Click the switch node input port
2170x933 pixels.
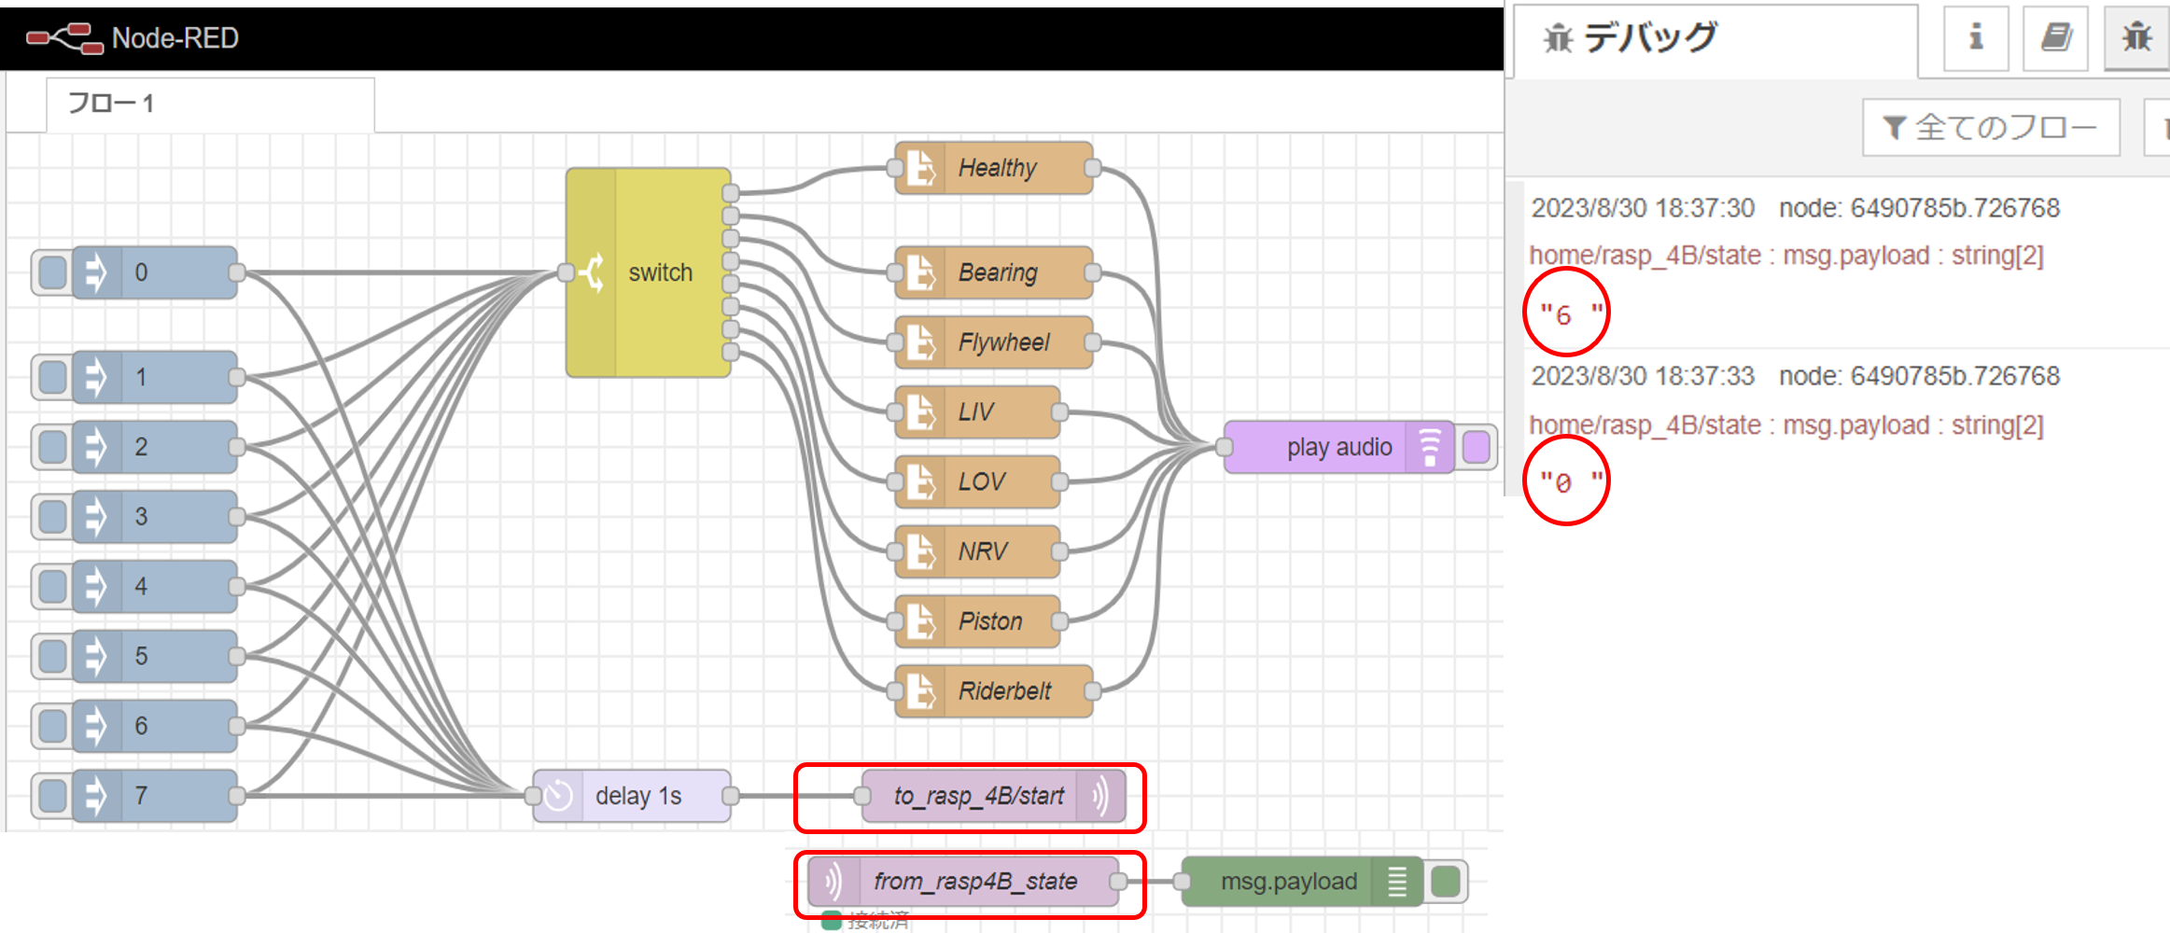click(x=566, y=272)
